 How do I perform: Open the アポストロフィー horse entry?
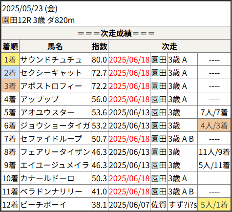51,86
